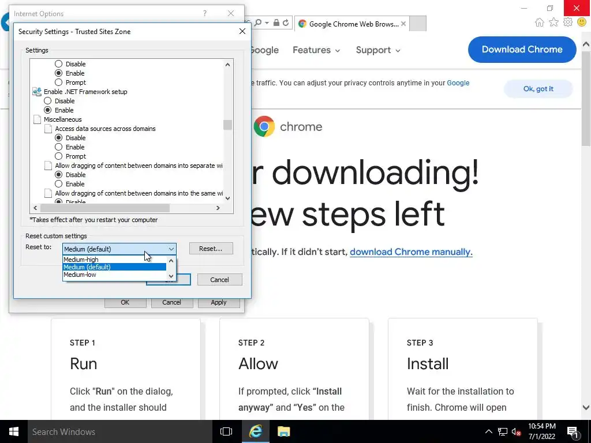Click Internet Explorer taskbar icon
591x443 pixels.
[x=256, y=431]
